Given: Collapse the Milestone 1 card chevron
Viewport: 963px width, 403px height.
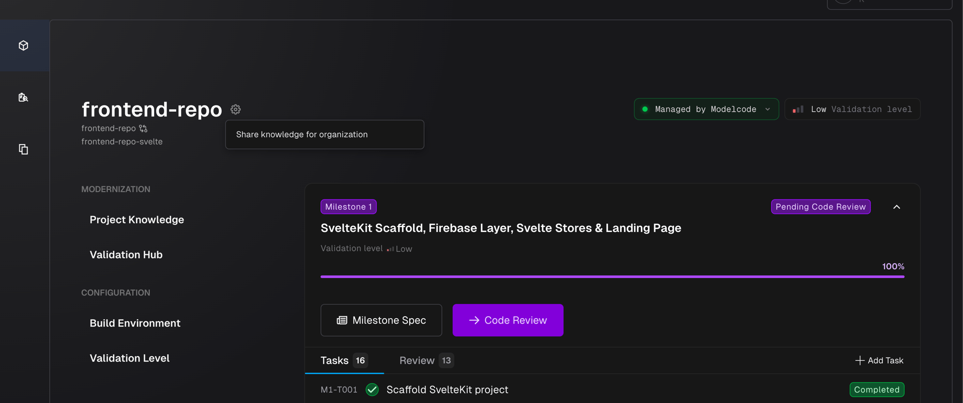Looking at the screenshot, I should [897, 207].
